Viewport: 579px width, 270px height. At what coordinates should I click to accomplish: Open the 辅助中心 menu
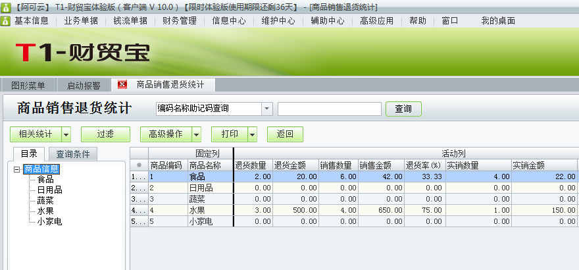point(328,21)
